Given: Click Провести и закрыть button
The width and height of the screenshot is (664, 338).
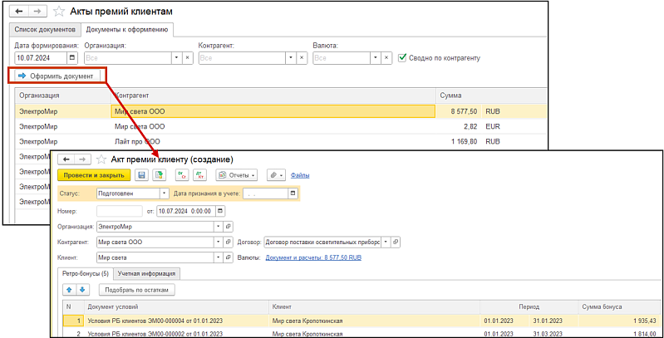Looking at the screenshot, I should 94,174.
